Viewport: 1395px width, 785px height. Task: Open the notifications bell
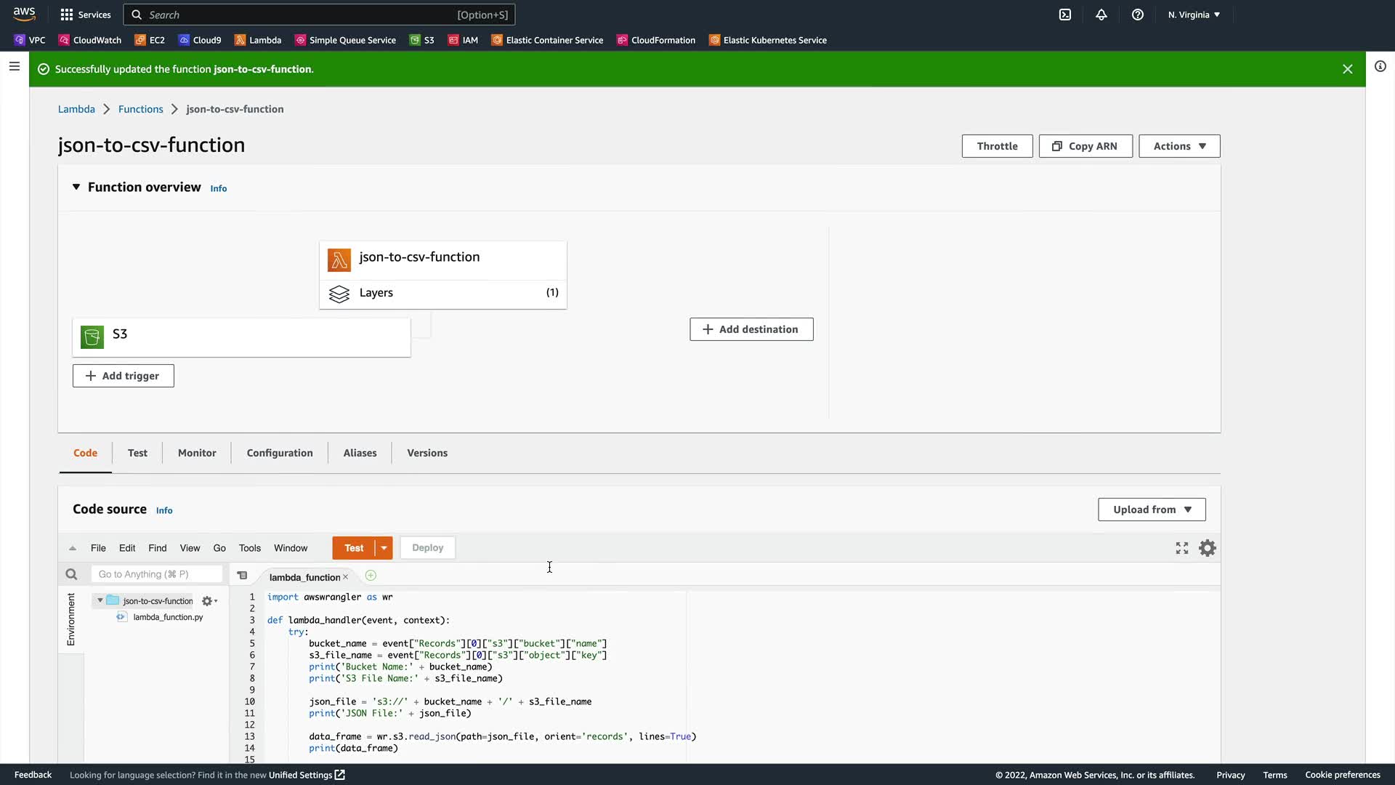click(x=1101, y=15)
